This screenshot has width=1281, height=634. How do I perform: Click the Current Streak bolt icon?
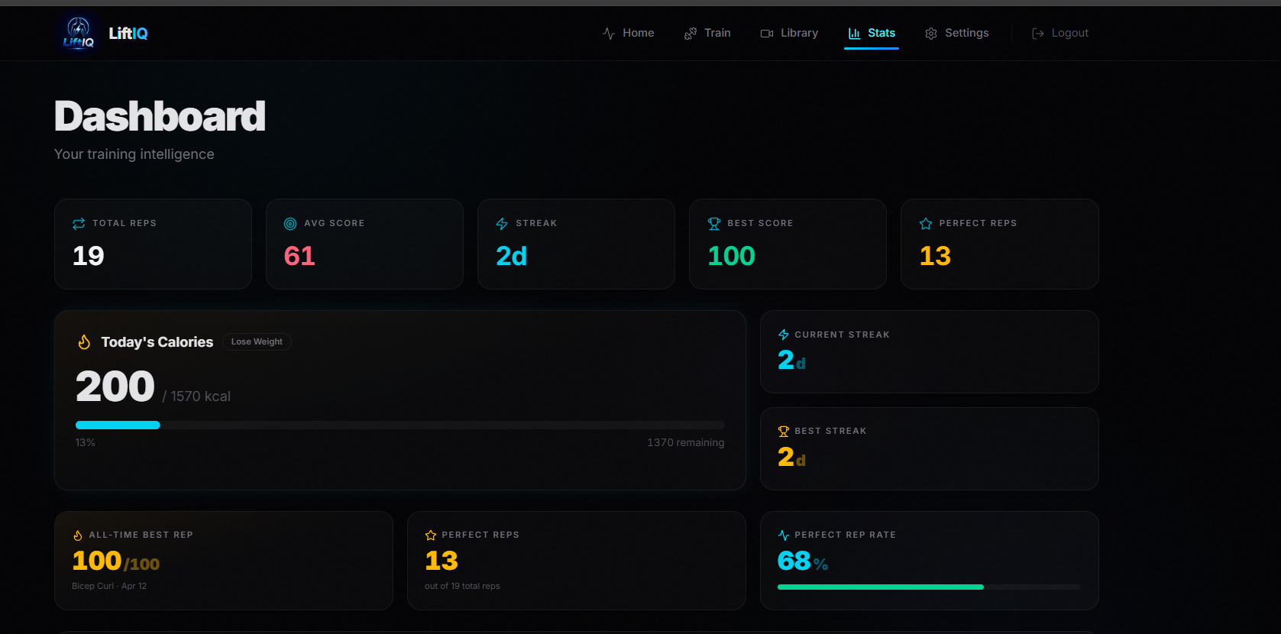pyautogui.click(x=783, y=335)
